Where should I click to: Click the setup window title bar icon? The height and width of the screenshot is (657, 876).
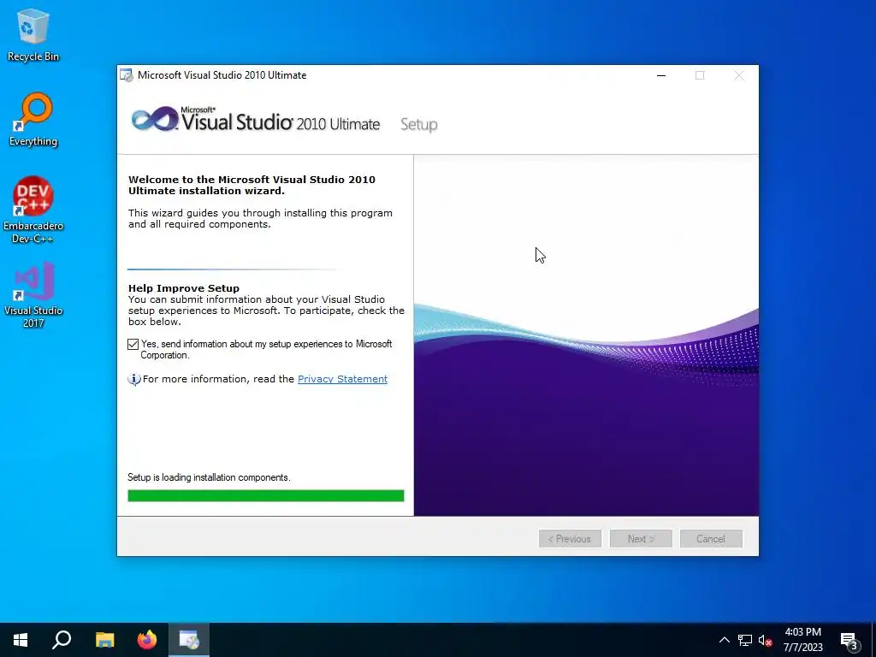pyautogui.click(x=127, y=75)
